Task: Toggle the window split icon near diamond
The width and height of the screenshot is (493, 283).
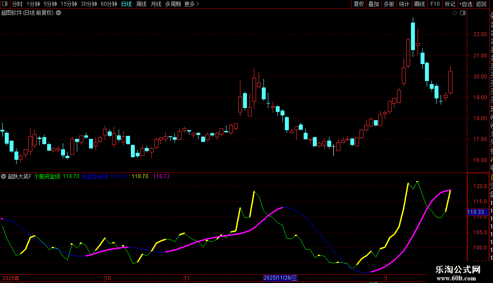Action: [x=463, y=13]
